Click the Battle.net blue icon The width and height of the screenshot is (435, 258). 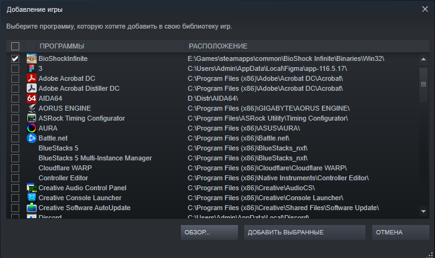pos(31,138)
